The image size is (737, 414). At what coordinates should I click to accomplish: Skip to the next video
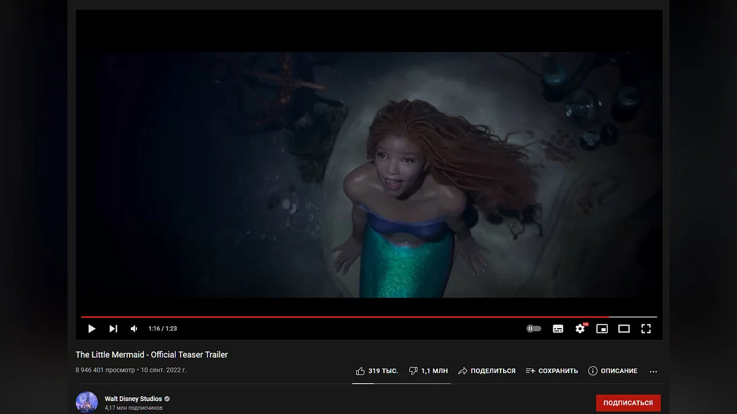click(x=113, y=329)
